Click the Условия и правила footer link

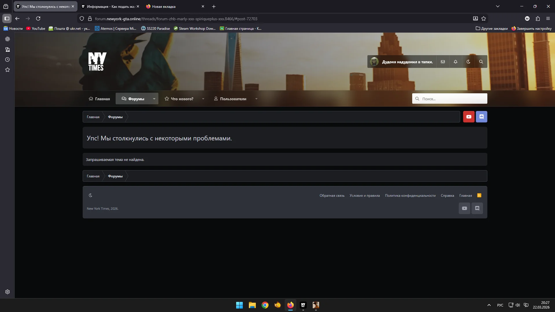pyautogui.click(x=365, y=196)
